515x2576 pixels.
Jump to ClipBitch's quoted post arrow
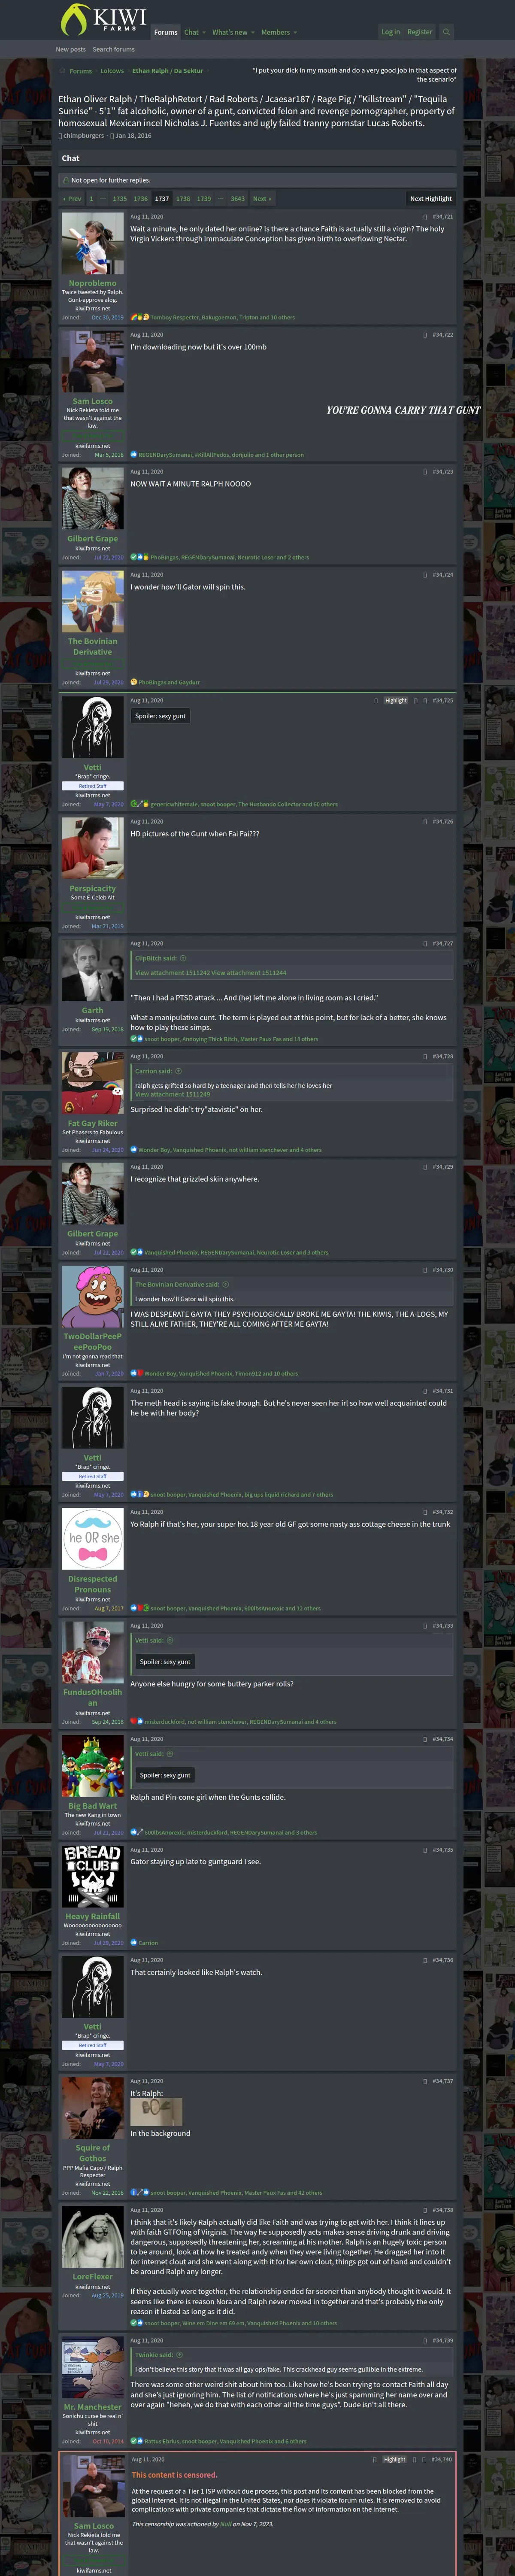click(x=183, y=958)
